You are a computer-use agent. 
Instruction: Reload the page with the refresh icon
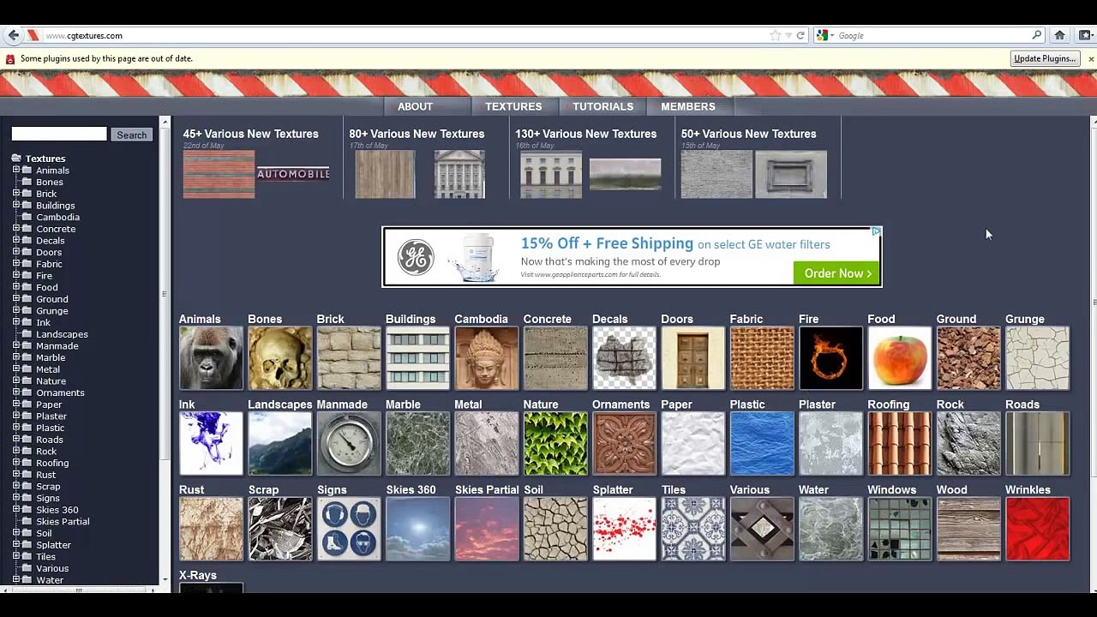800,35
